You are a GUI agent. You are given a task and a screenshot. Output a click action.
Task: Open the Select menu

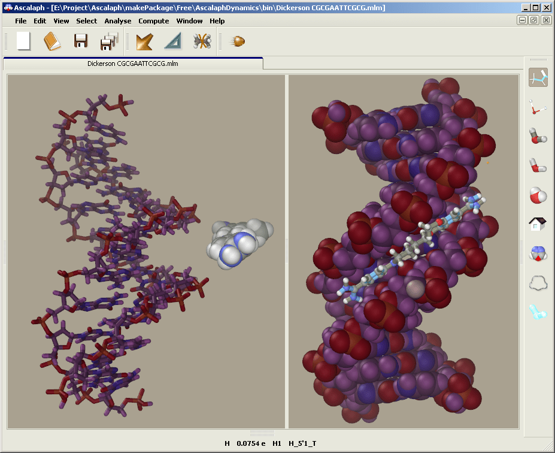87,21
